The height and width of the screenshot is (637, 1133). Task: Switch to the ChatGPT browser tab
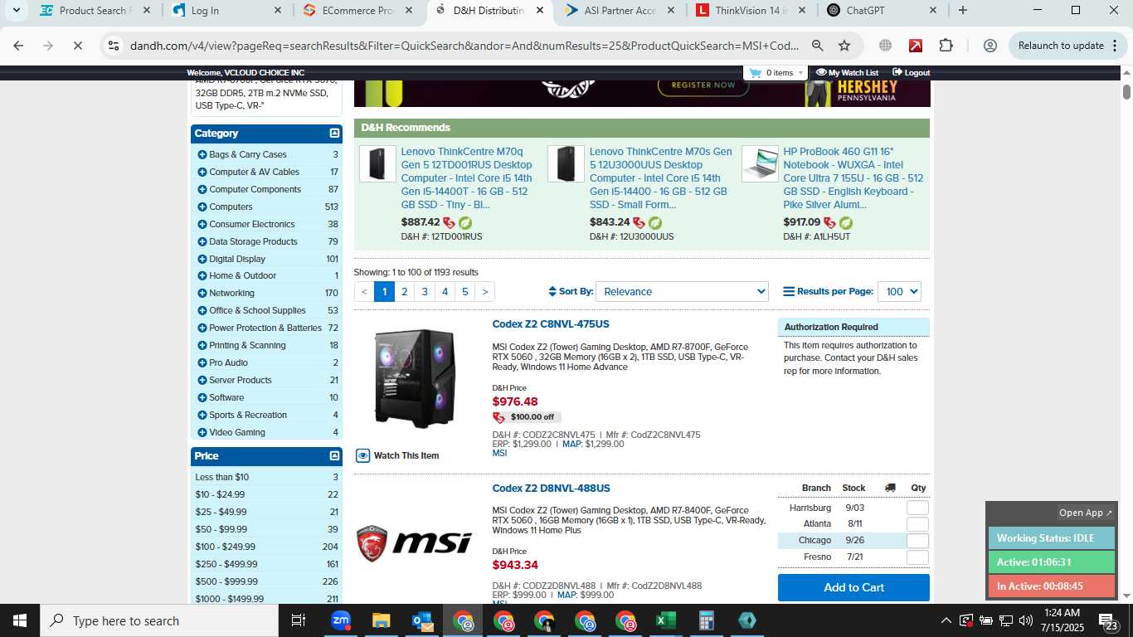coord(883,11)
